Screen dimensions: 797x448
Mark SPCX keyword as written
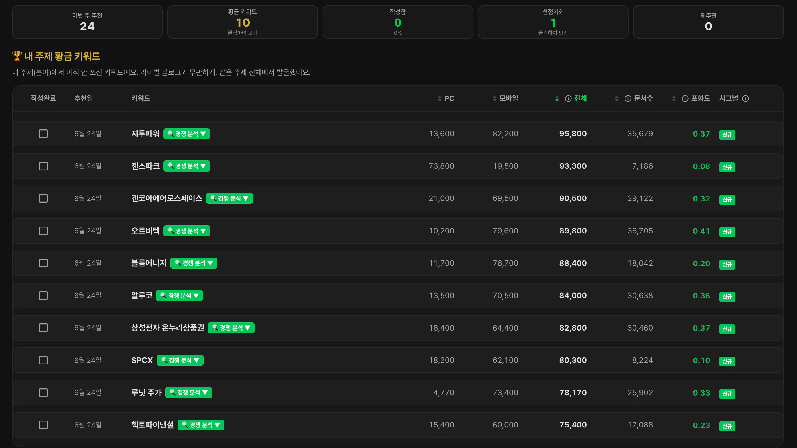(x=43, y=360)
